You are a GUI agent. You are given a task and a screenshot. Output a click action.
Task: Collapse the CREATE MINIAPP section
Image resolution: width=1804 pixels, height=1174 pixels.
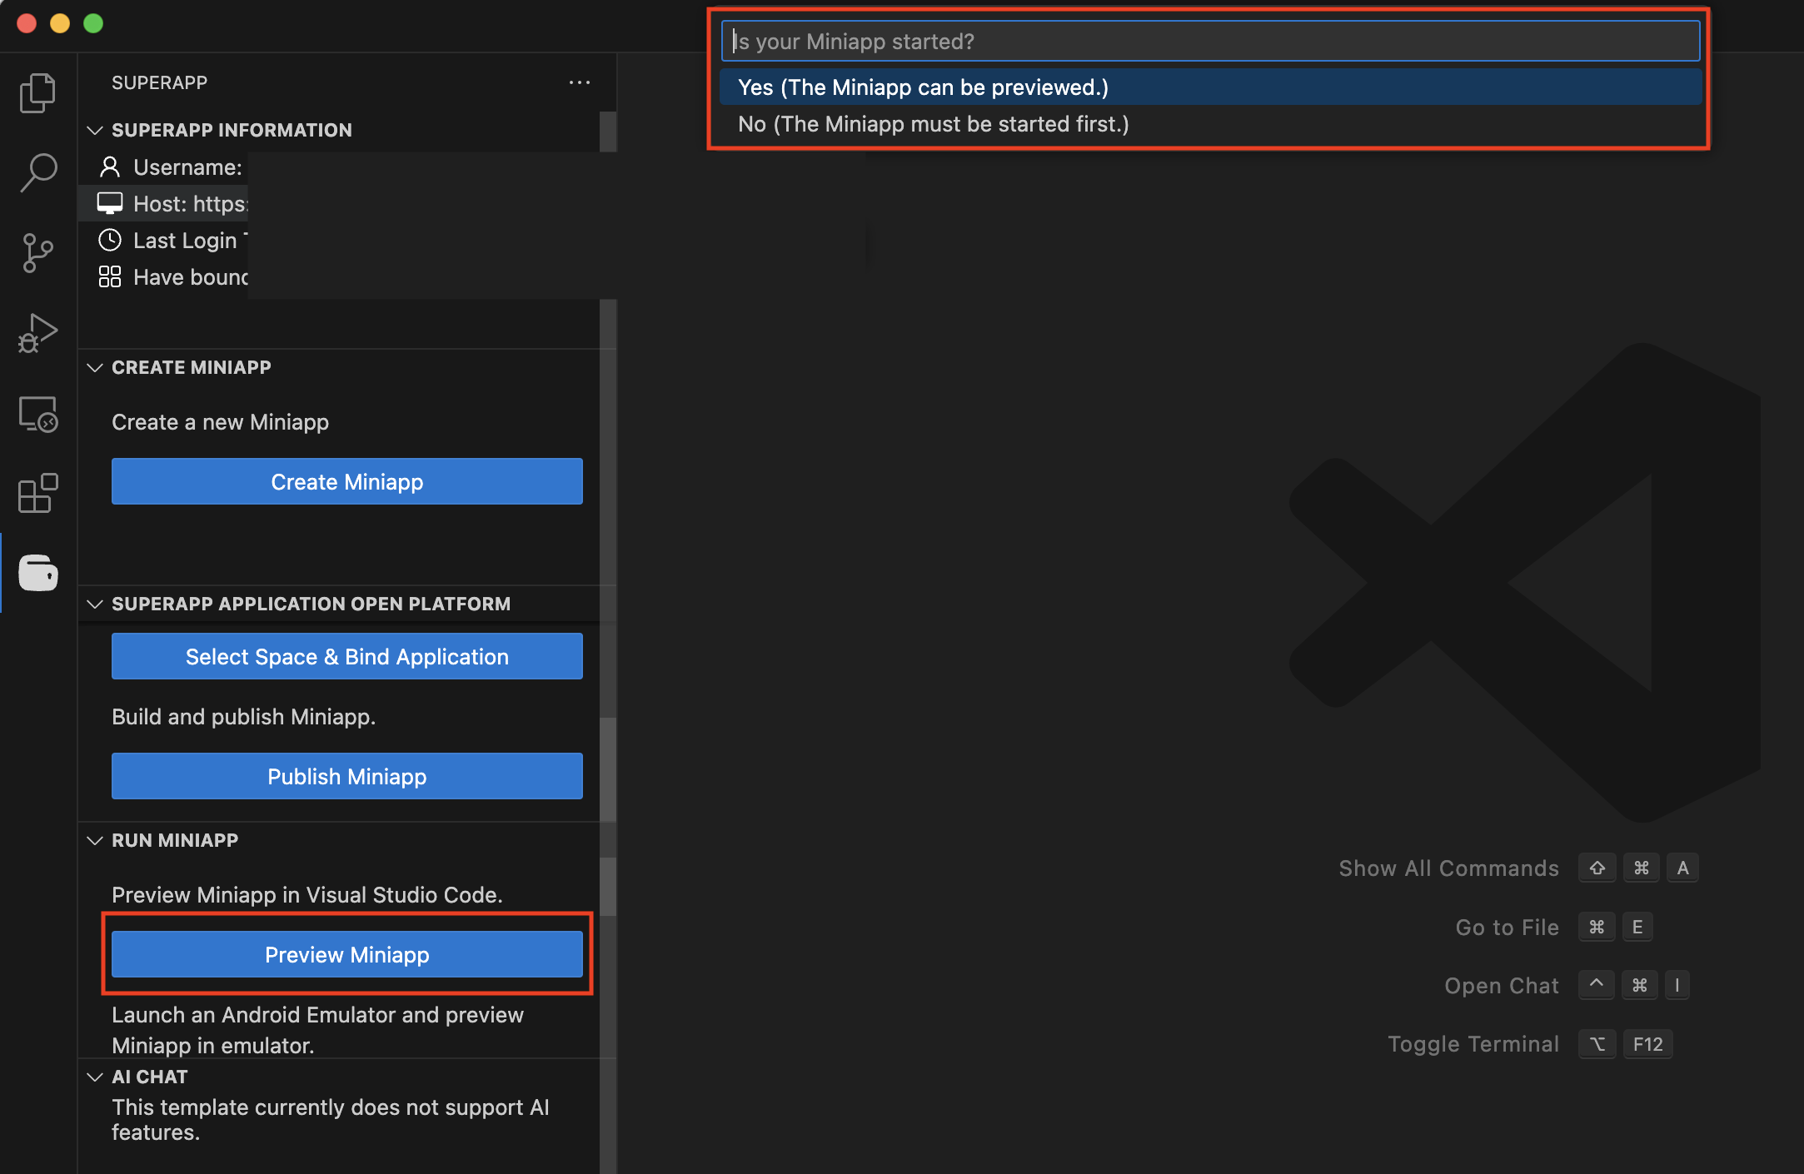[x=95, y=367]
